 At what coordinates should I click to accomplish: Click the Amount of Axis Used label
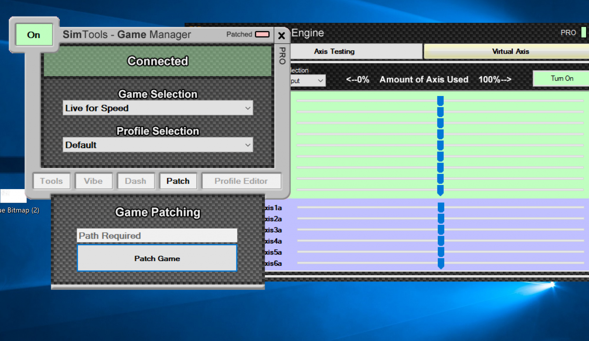click(424, 79)
